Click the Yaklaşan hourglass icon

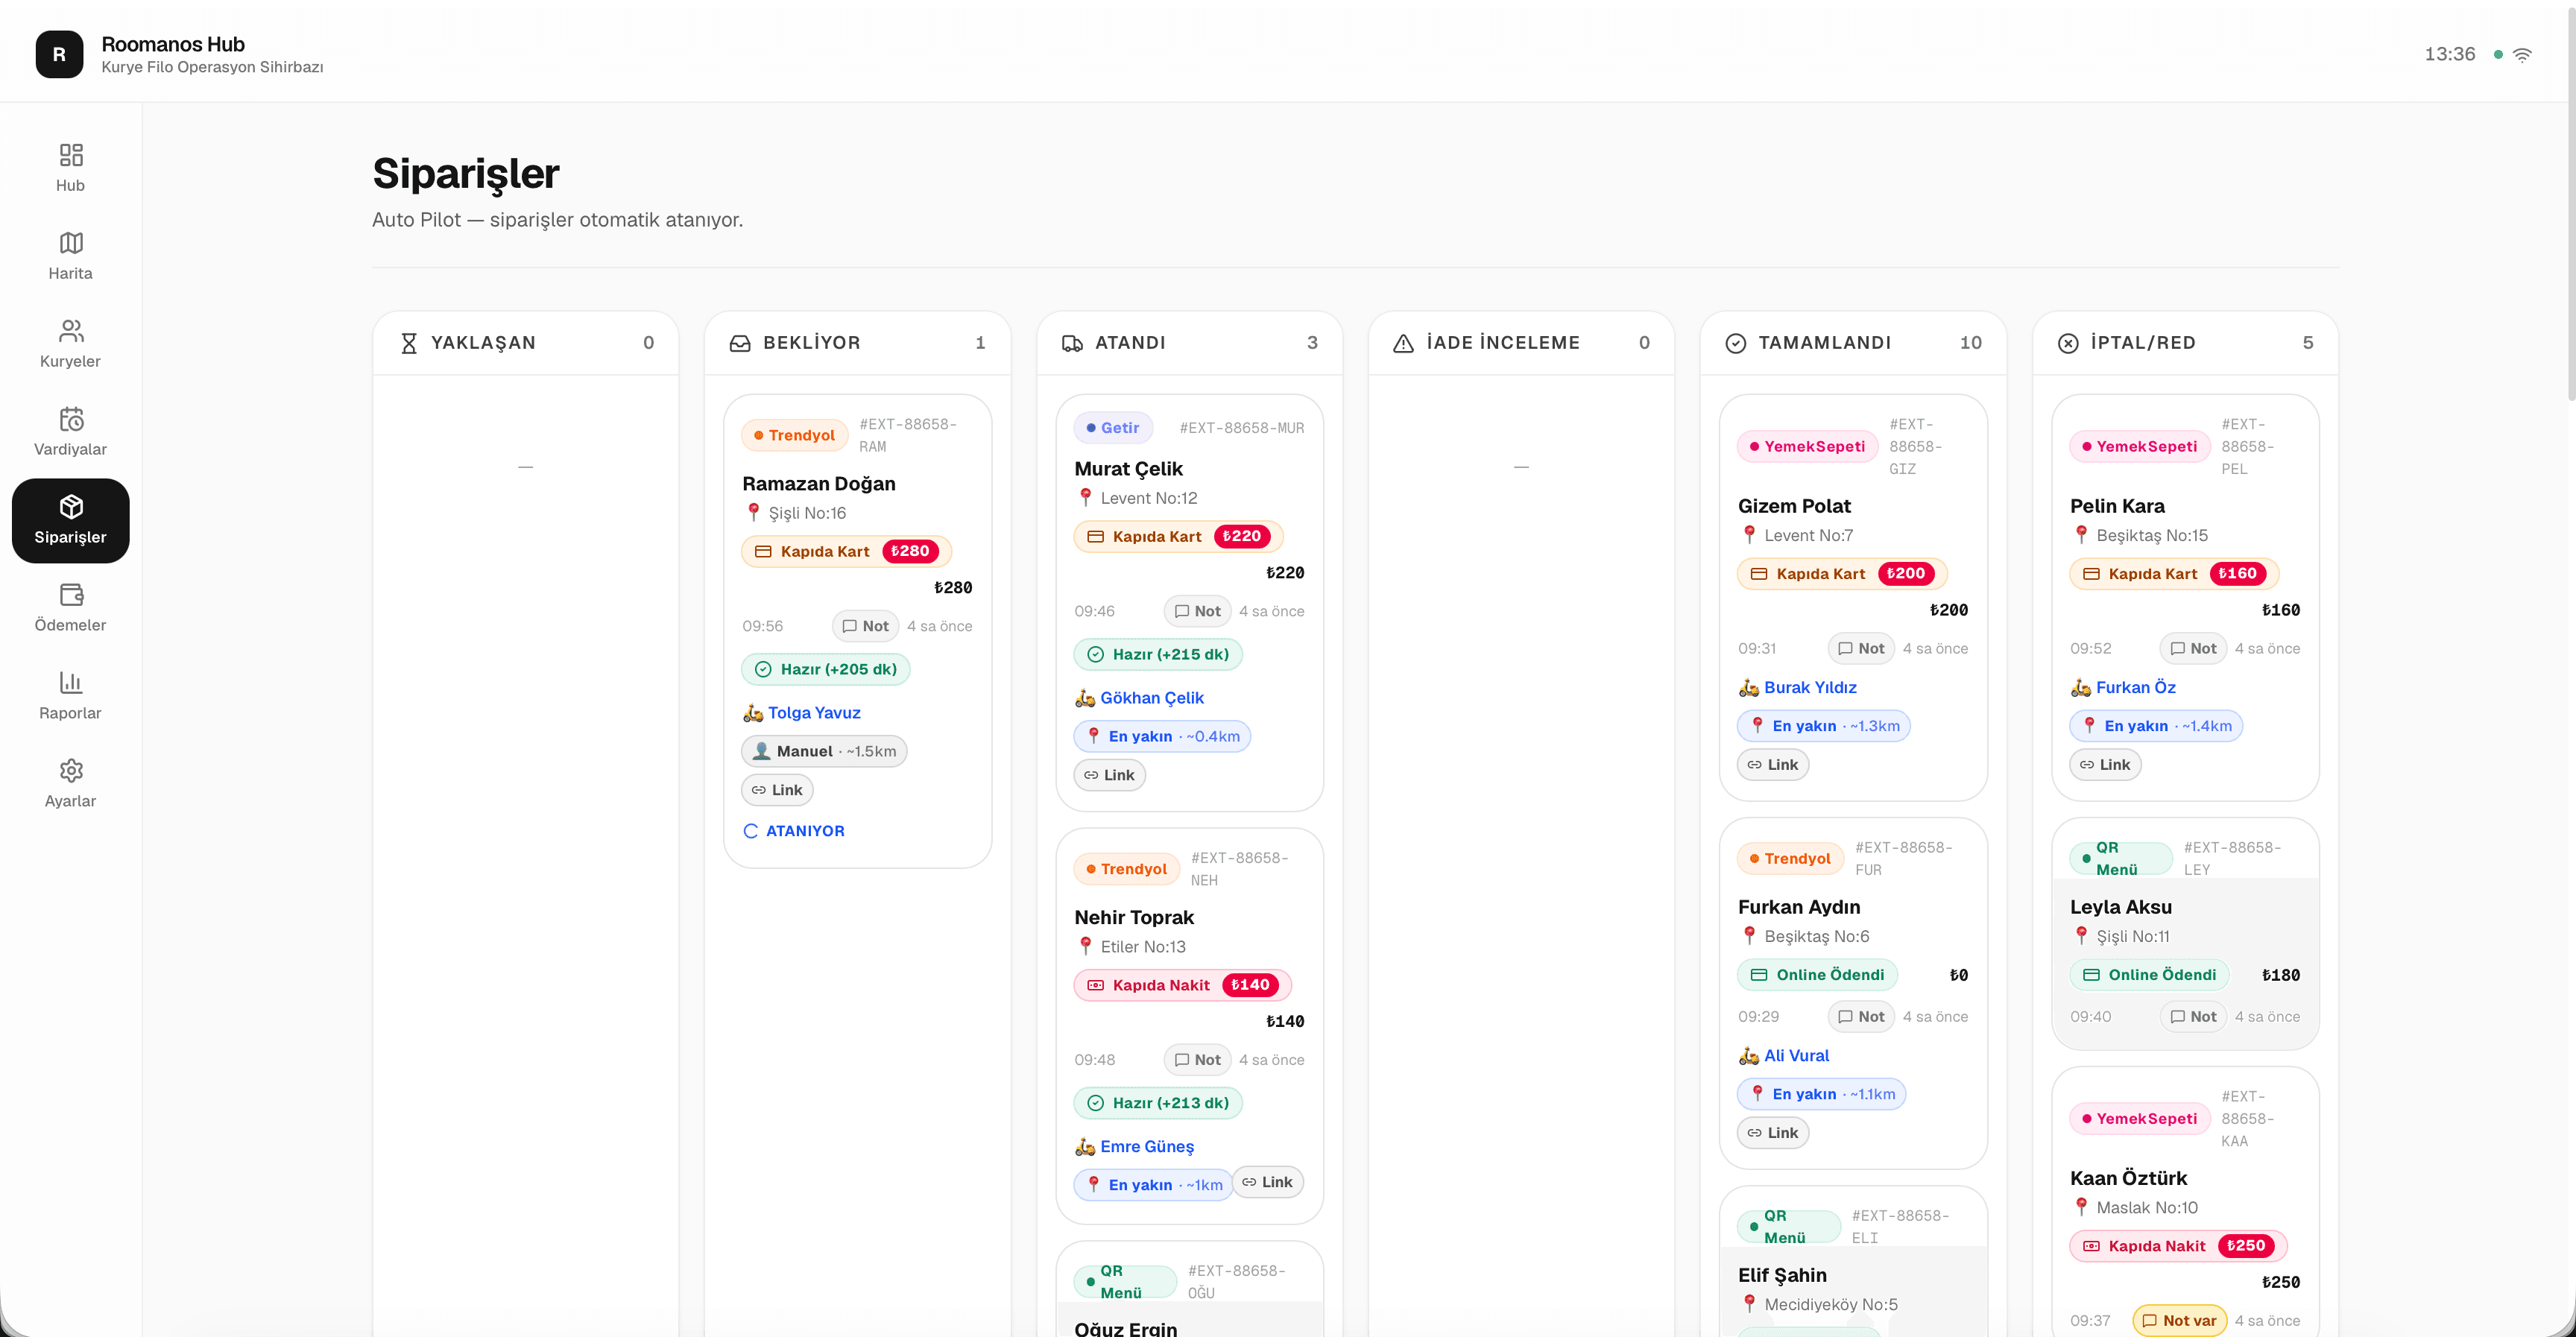click(x=408, y=343)
